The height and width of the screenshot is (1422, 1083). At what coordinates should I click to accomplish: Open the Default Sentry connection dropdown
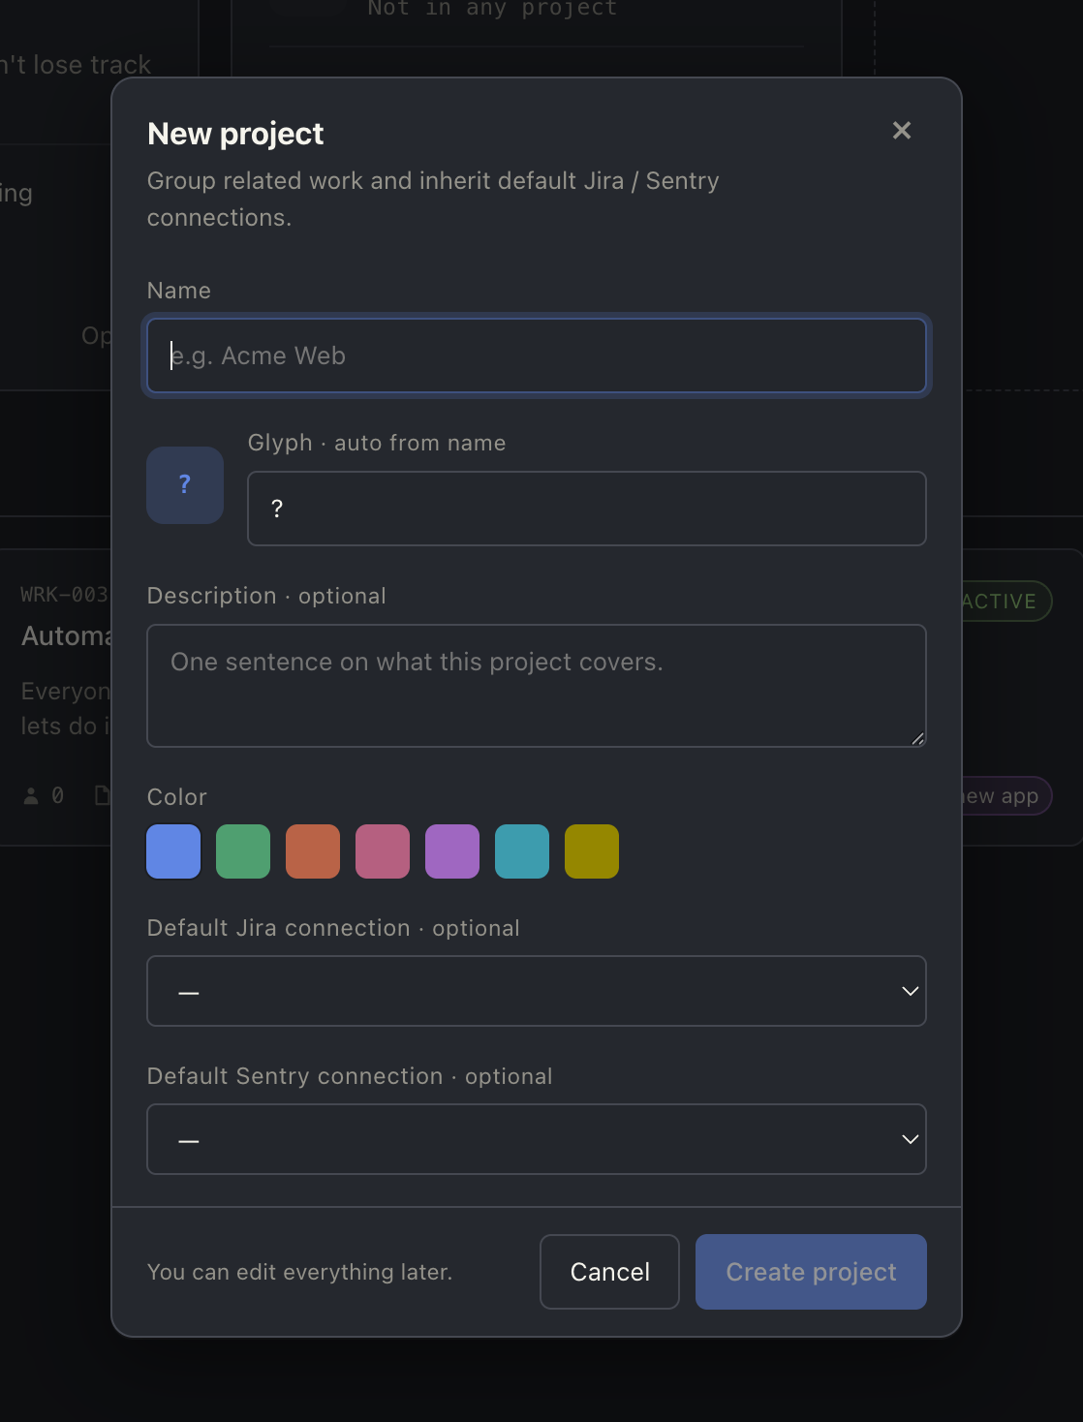tap(537, 1139)
